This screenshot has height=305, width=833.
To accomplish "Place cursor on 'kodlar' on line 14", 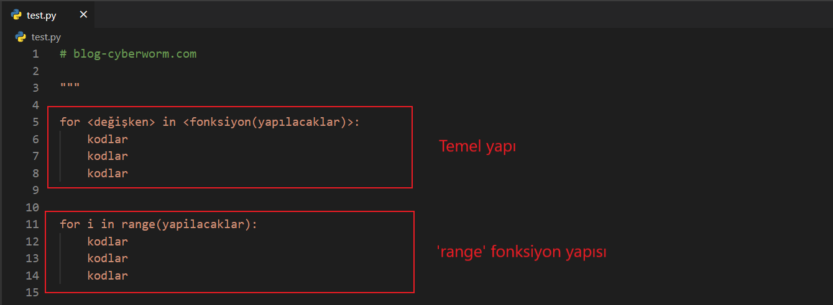I will click(x=108, y=276).
